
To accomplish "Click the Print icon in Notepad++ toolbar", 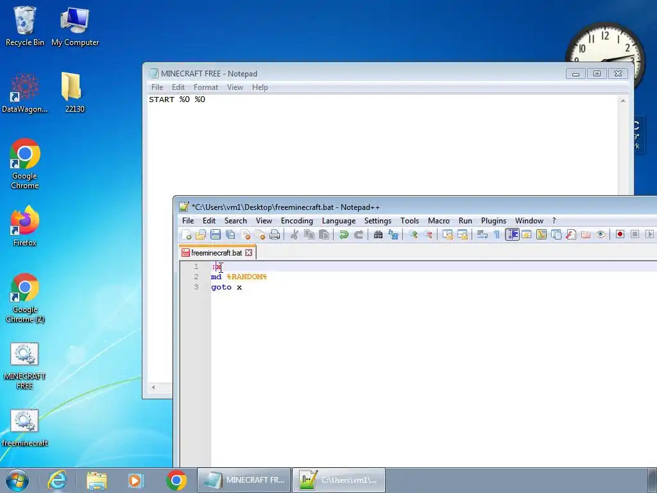I will tap(275, 235).
